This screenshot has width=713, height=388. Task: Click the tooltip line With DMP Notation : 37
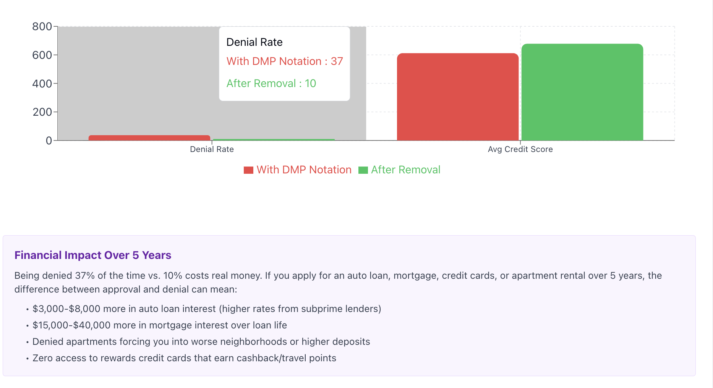[x=285, y=61]
